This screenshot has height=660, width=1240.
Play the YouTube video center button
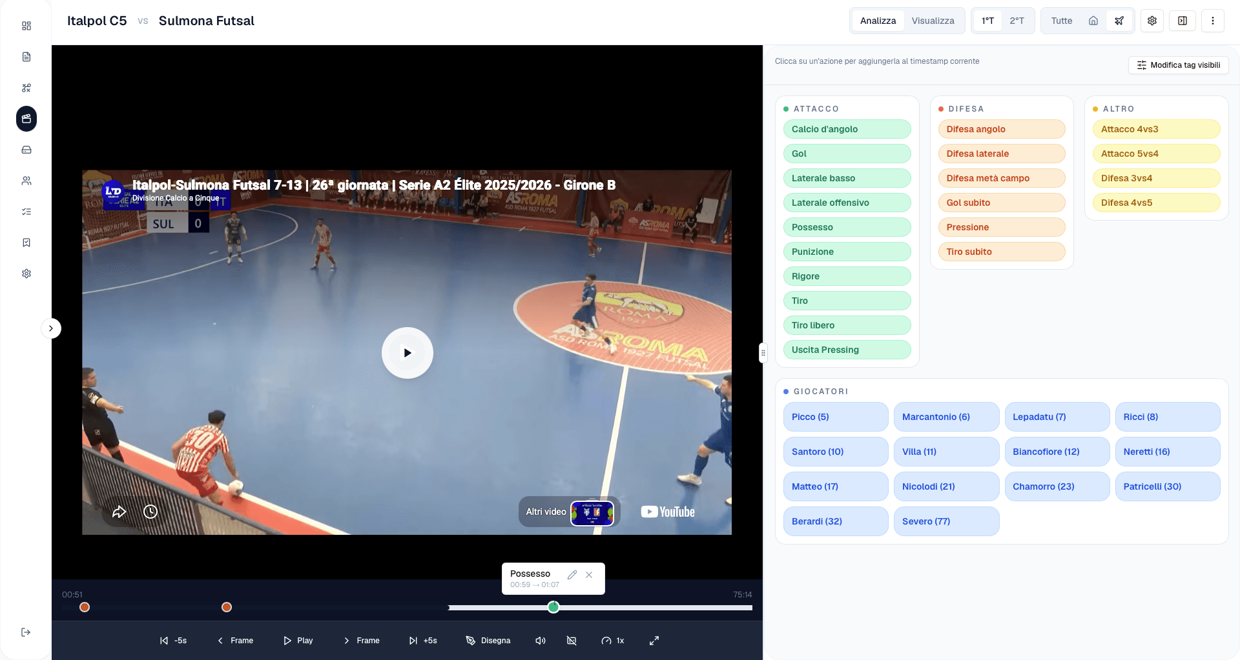408,353
